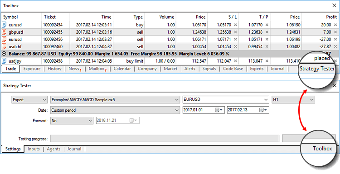
Task: Open the calendar picker for end date 2017.02.13
Action: (263, 110)
